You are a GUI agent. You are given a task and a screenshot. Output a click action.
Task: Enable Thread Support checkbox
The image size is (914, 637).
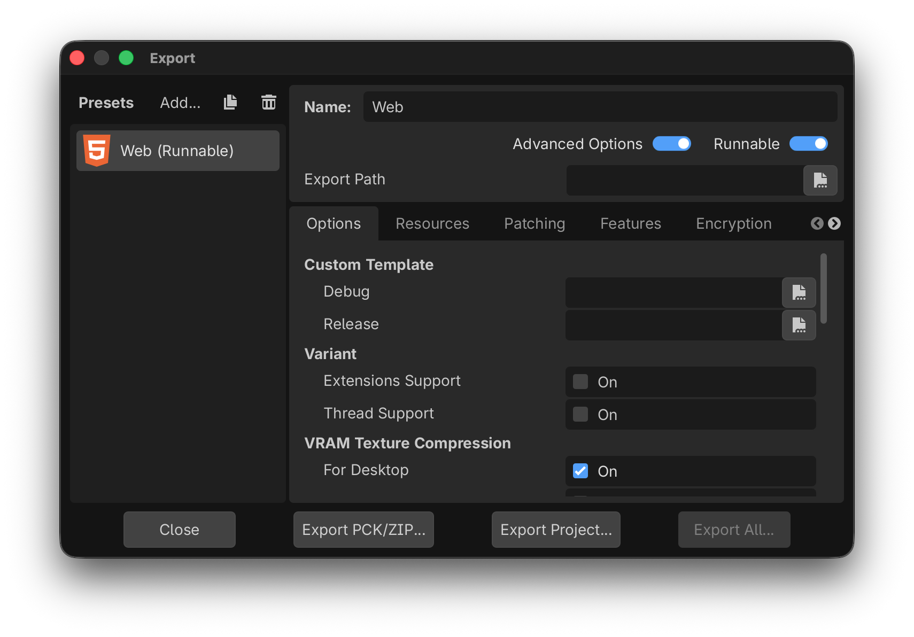[580, 414]
